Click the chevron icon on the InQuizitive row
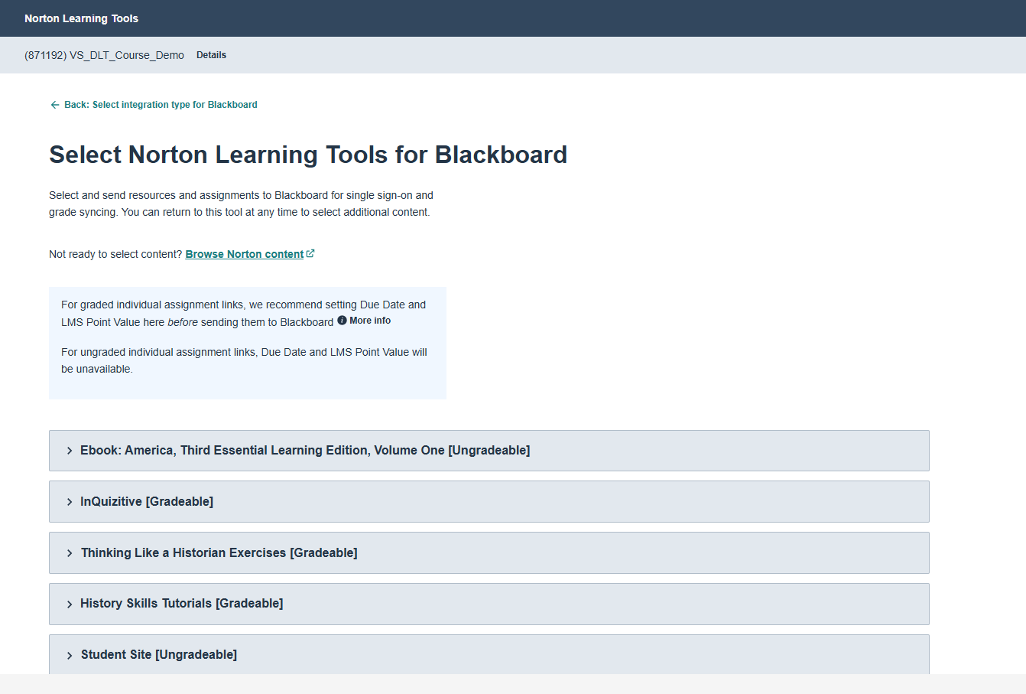The width and height of the screenshot is (1026, 694). coord(70,501)
